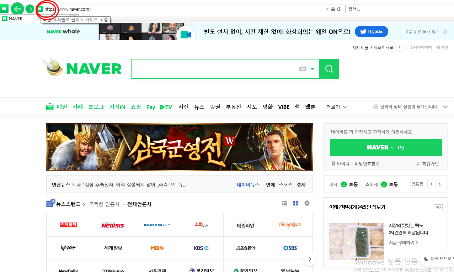
Task: Expand the chevron beside search filter notice
Action: 445,107
